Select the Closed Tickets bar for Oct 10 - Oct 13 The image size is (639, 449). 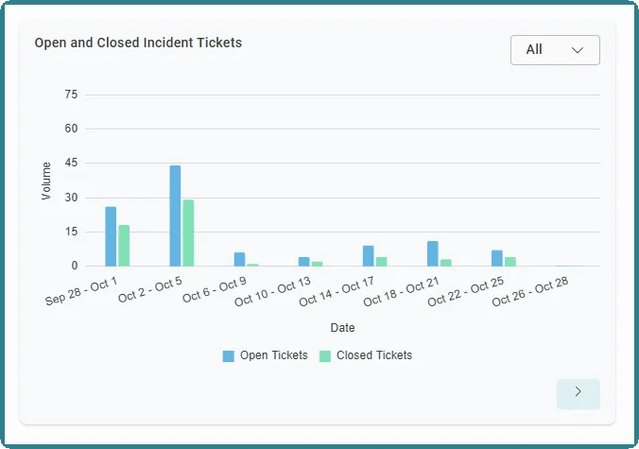pyautogui.click(x=317, y=264)
